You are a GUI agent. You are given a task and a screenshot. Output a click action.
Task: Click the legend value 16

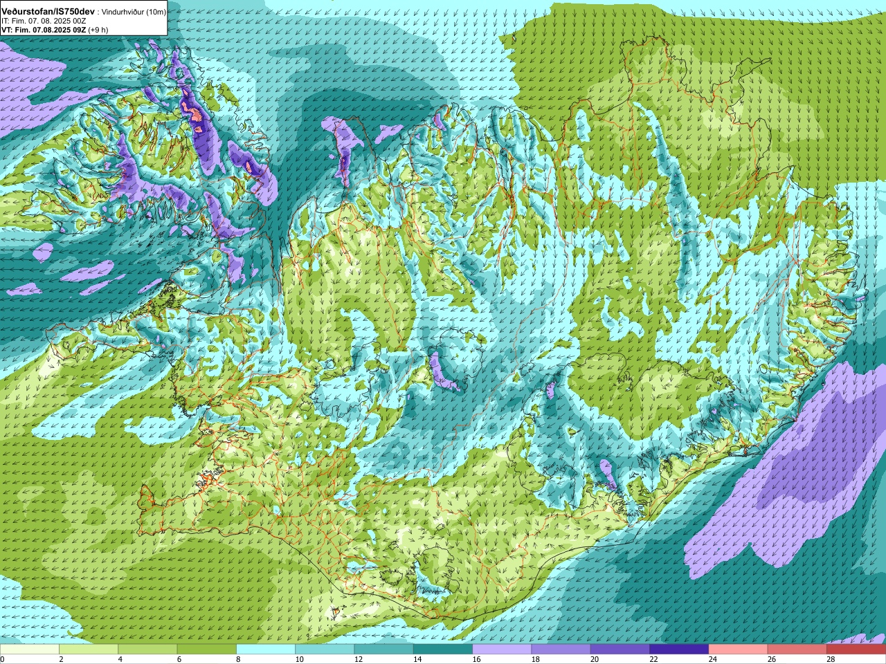476,659
